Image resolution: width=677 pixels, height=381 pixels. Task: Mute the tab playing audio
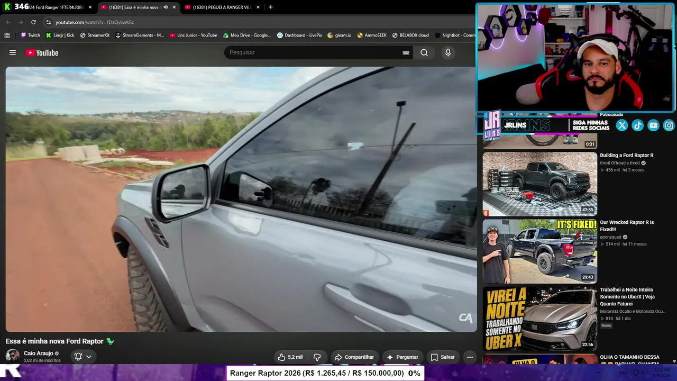166,7
